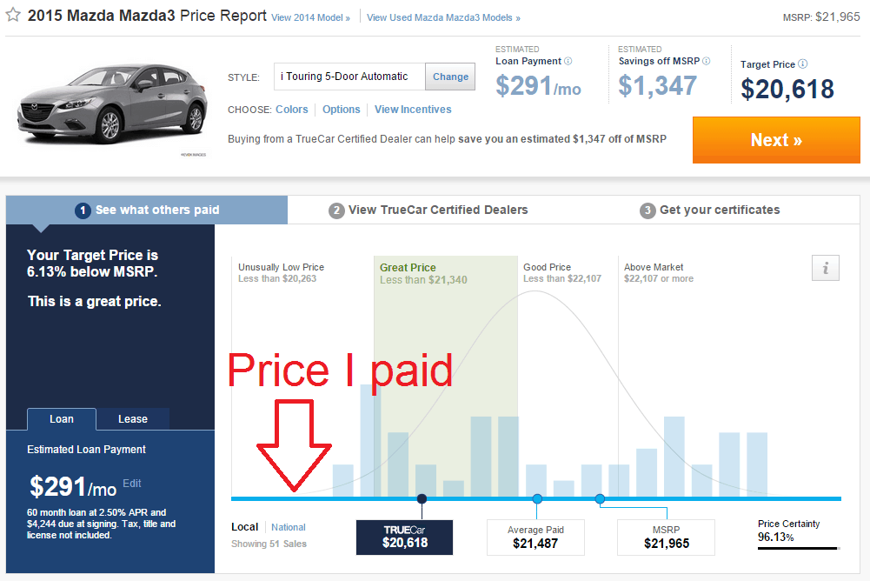
Task: Open View 2014 Model link
Action: 311,17
